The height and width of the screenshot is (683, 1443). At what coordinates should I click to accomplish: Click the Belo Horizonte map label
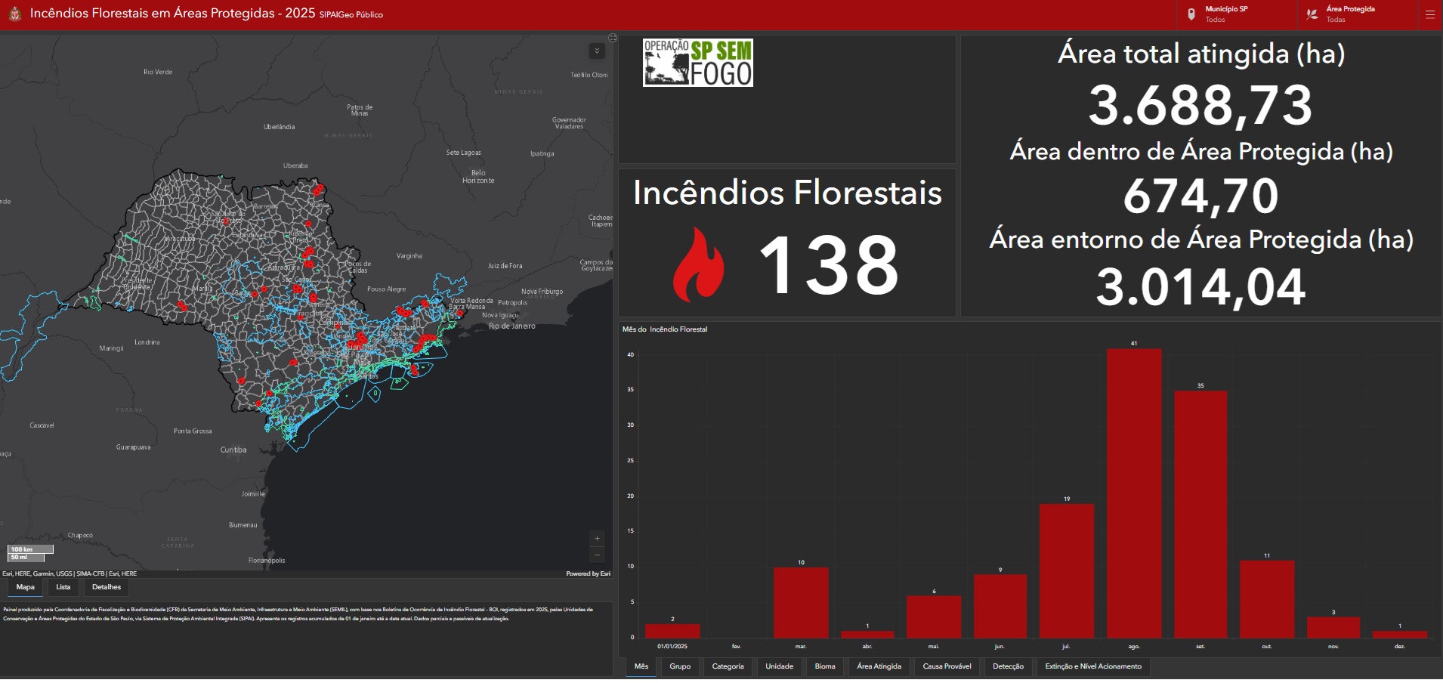click(478, 177)
